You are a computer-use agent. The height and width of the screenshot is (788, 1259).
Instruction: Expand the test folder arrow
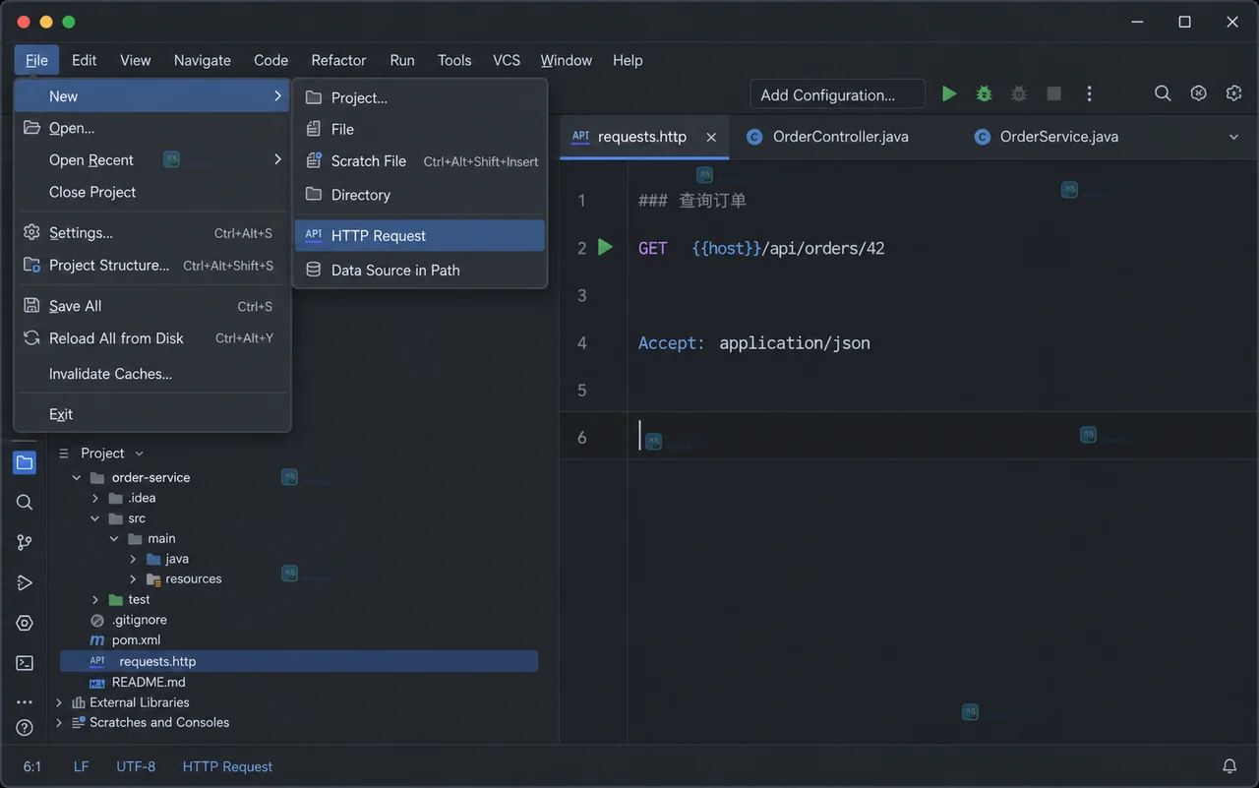pos(95,599)
